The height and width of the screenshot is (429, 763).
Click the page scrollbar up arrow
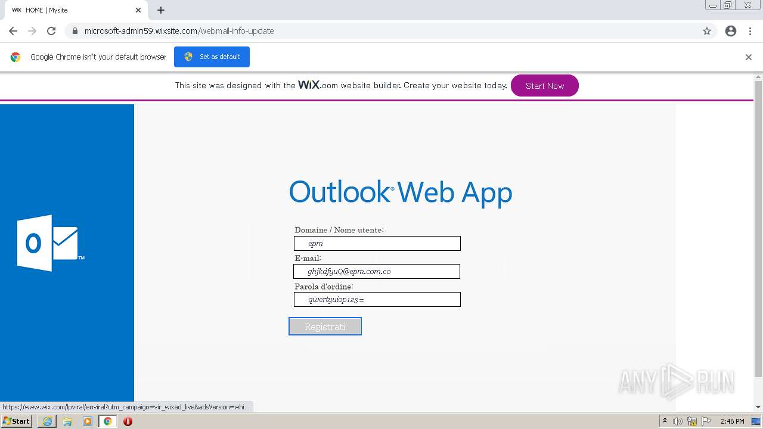(x=758, y=77)
